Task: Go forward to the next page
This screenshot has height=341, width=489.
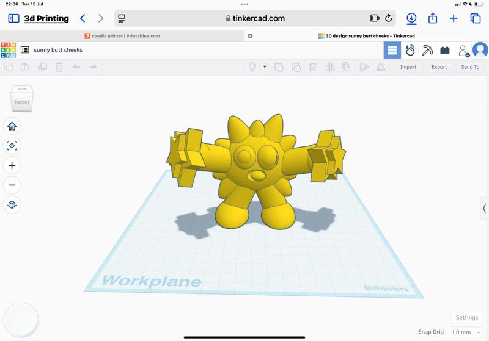Action: (100, 18)
